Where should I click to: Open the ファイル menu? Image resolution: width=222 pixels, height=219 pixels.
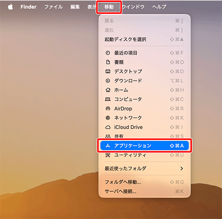[x=53, y=7]
